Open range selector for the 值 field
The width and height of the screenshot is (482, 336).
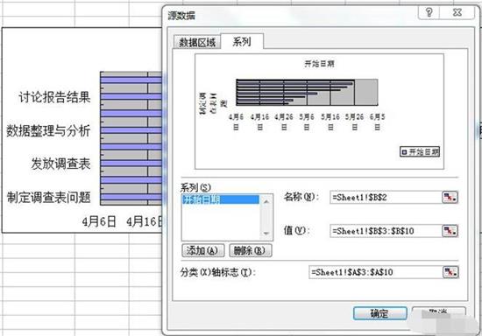coord(450,231)
